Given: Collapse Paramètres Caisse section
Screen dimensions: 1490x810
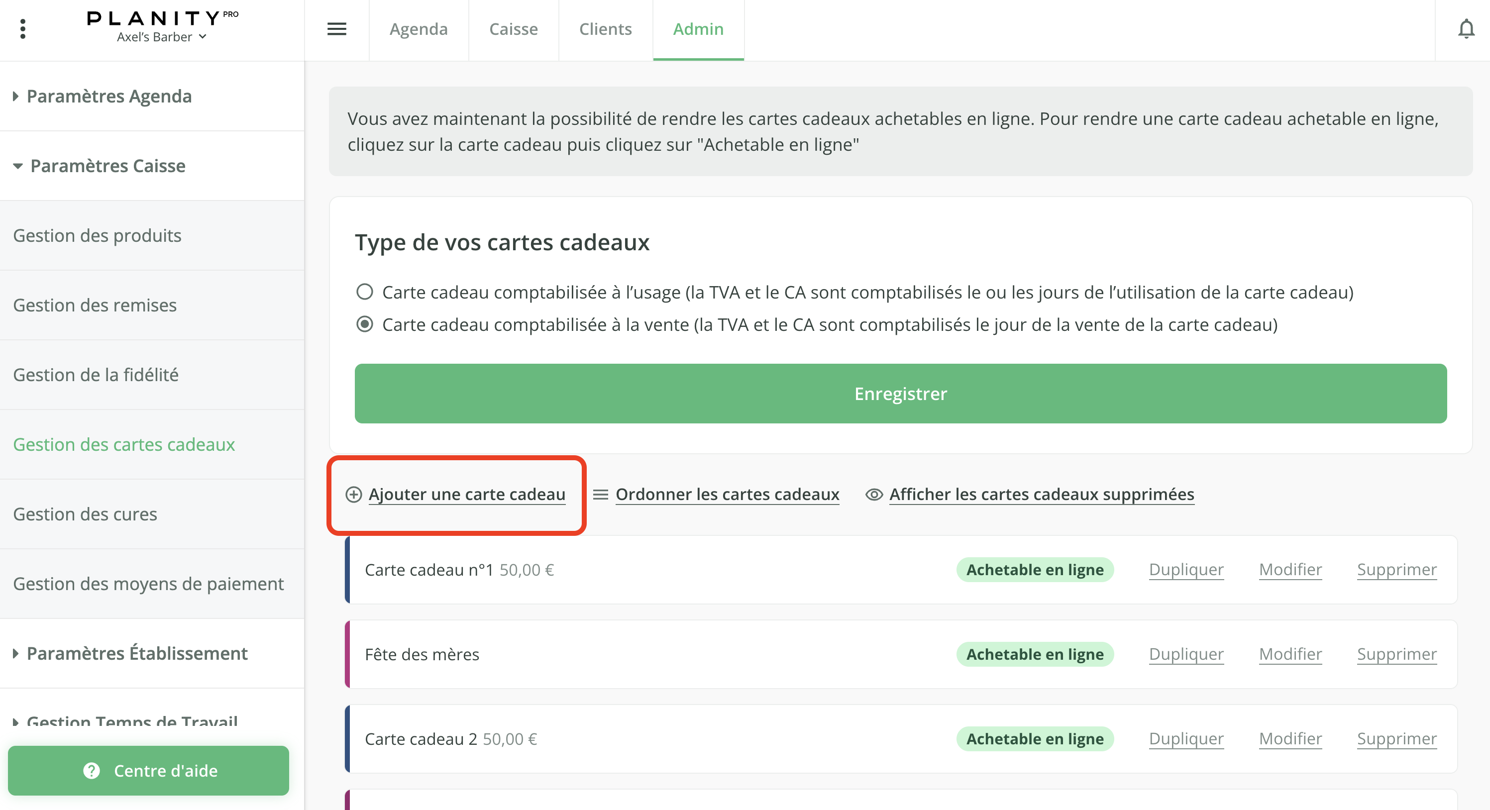Looking at the screenshot, I should [107, 166].
